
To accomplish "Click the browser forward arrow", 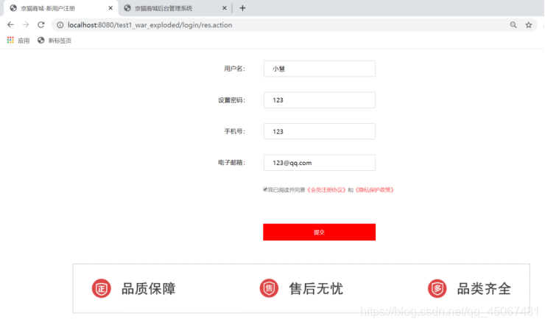I will (x=26, y=25).
